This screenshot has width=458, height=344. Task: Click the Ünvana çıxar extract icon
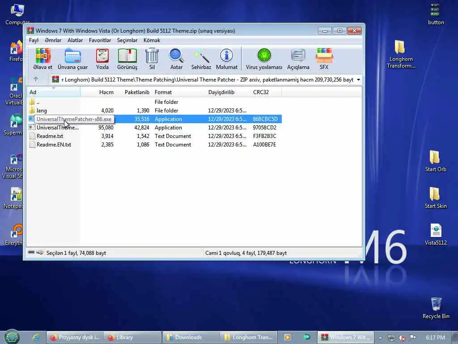tap(72, 59)
